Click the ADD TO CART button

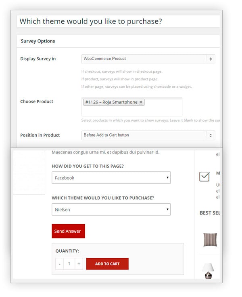pyautogui.click(x=107, y=264)
